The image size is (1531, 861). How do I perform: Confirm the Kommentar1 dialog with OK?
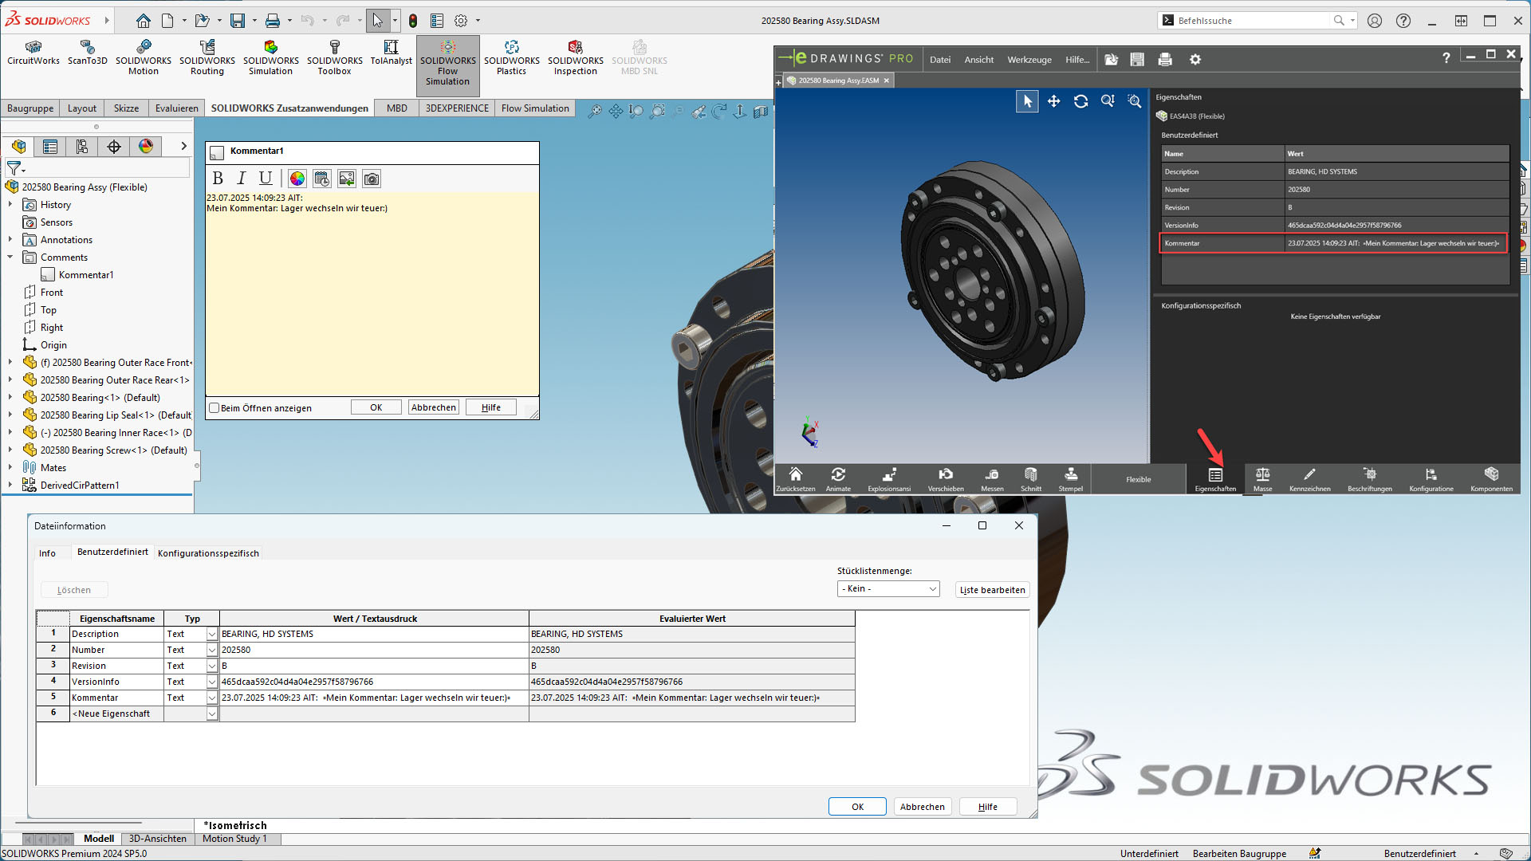376,407
